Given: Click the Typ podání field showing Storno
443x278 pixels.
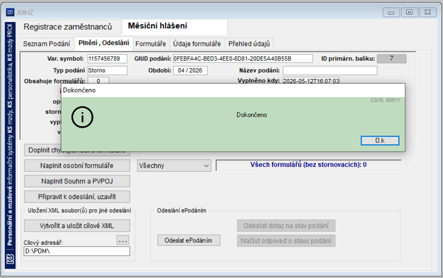Looking at the screenshot, I should 107,71.
